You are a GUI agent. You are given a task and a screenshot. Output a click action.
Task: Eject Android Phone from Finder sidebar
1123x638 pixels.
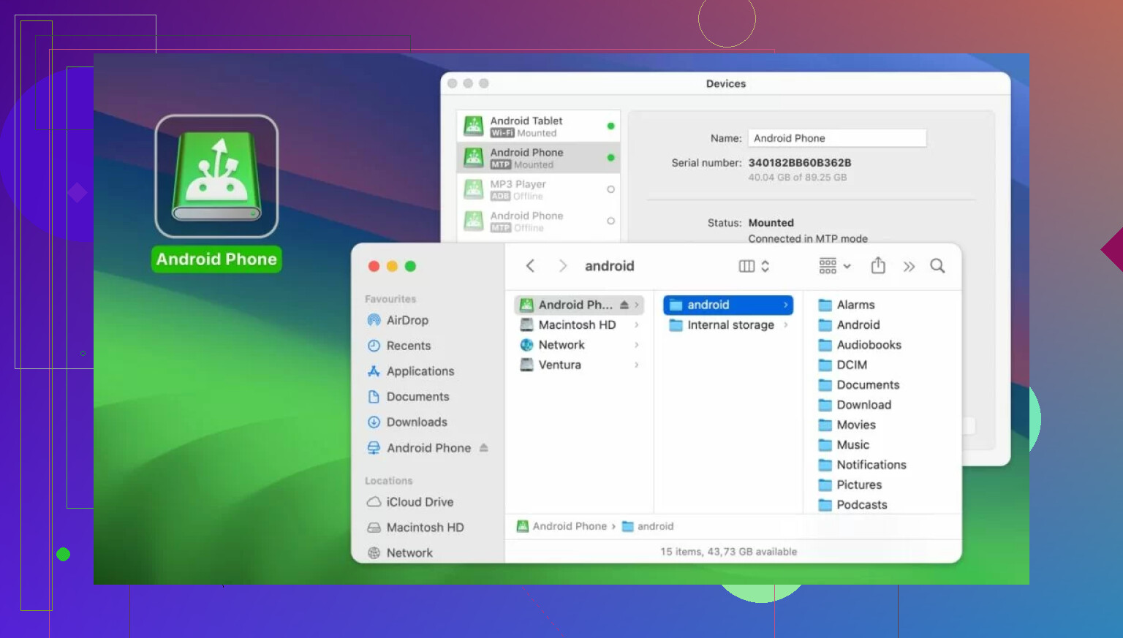click(x=483, y=447)
